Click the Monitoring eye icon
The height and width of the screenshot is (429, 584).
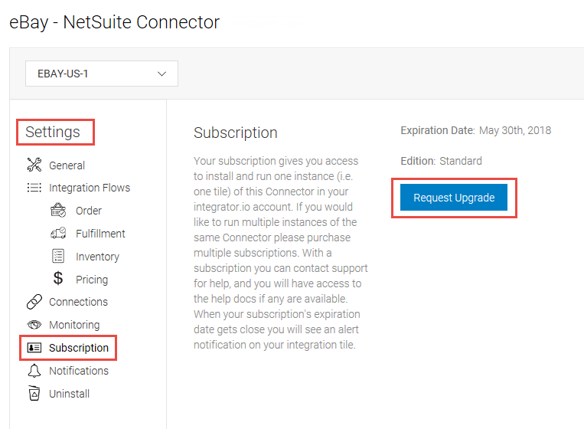34,325
